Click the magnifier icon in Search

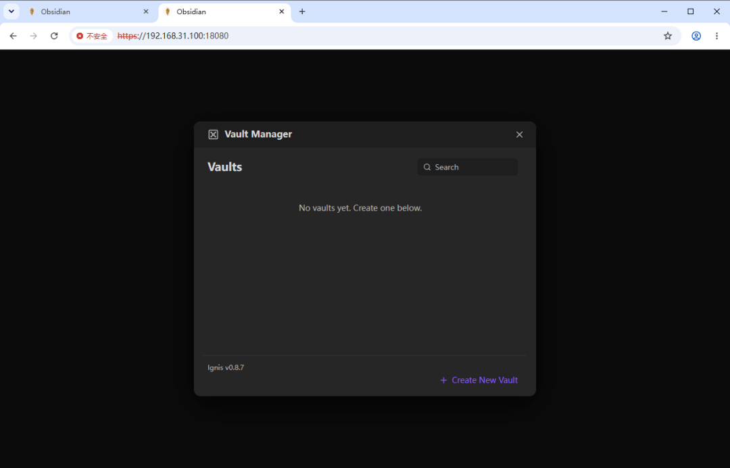tap(427, 167)
